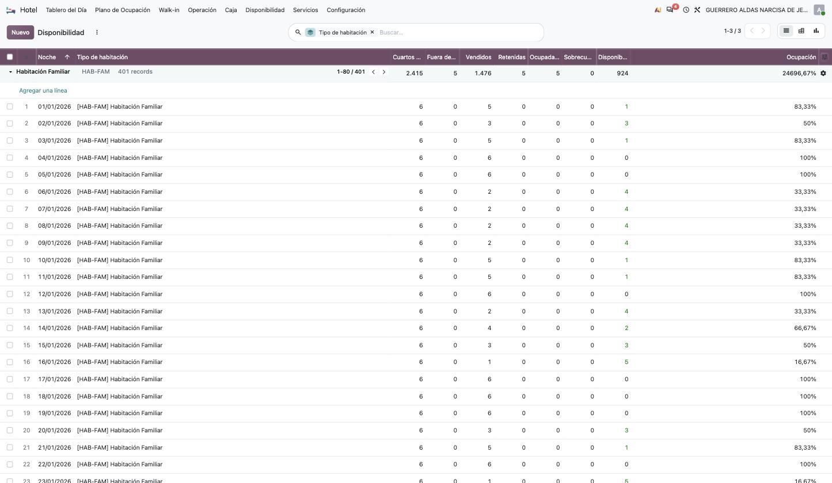The width and height of the screenshot is (832, 483).
Task: Open the Tablero del Día menu
Action: (x=66, y=10)
